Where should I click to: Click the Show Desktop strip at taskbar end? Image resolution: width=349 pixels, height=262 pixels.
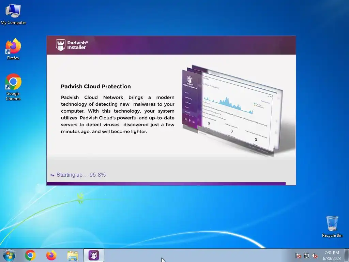347,255
